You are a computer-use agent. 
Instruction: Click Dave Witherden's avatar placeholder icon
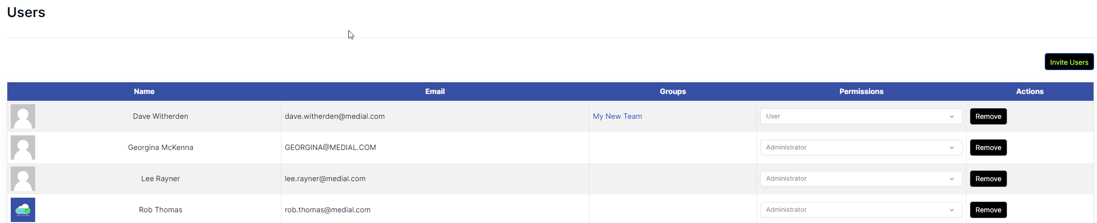[23, 116]
